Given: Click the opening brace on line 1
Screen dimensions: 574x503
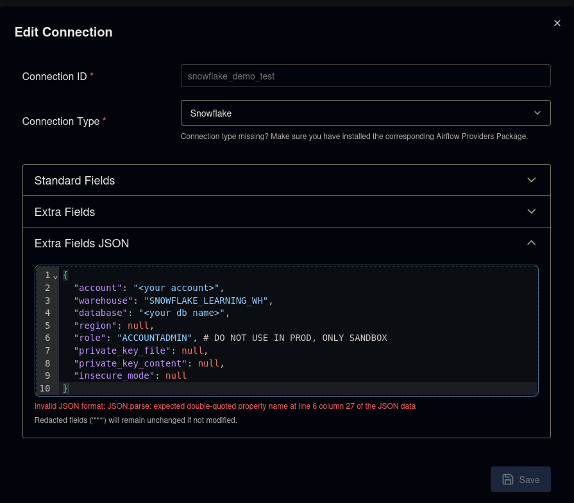Looking at the screenshot, I should click(65, 275).
